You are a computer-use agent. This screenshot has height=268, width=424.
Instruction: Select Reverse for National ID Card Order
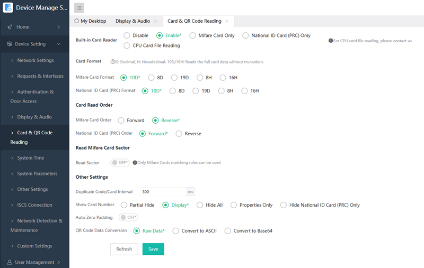pos(179,133)
